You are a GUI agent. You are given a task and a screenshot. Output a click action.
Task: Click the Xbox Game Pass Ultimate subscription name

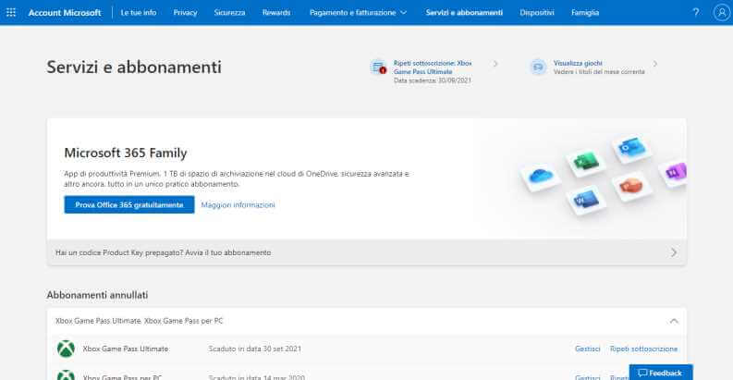pyautogui.click(x=126, y=349)
